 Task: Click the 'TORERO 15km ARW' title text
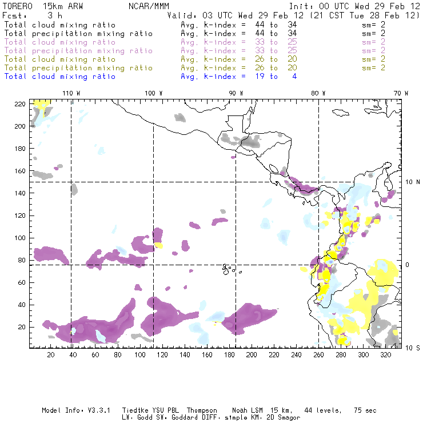pyautogui.click(x=43, y=6)
